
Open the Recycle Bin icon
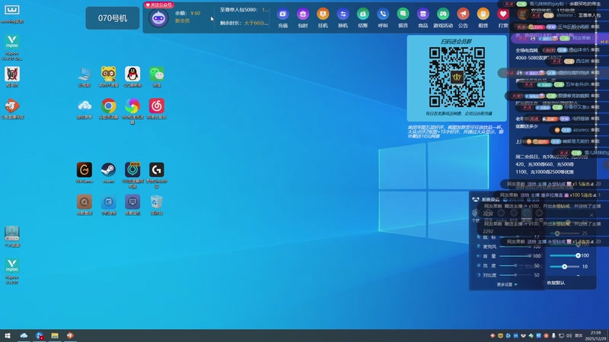point(157,202)
